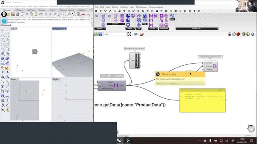
Task: Select the Box solid tool in Rhino sidebar
Action: (x=3, y=58)
